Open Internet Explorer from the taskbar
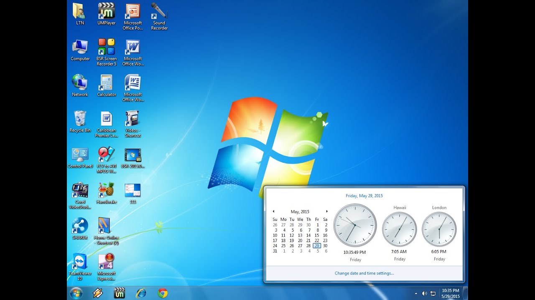 click(141, 293)
